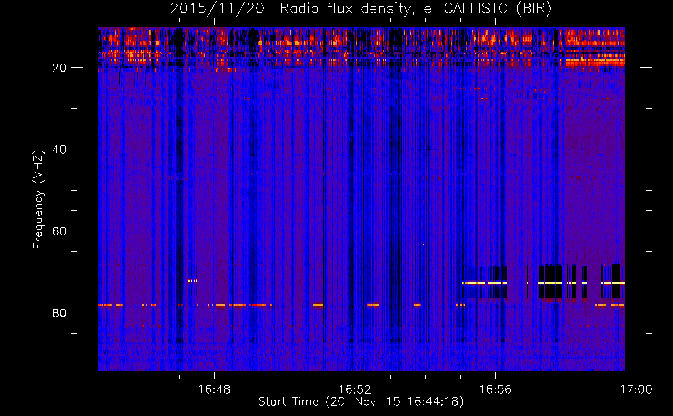Click the 17:00 time tick label
This screenshot has width=673, height=416.
(636, 390)
